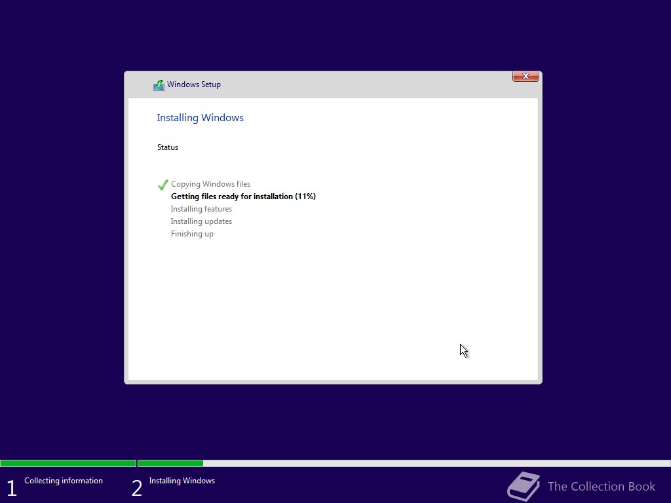Viewport: 671px width, 503px height.
Task: Click the 'Installing Windows' heading in the dialog
Action: click(200, 118)
